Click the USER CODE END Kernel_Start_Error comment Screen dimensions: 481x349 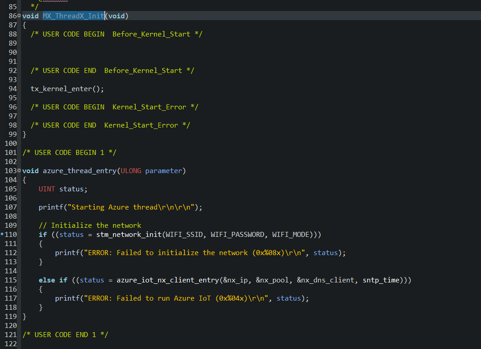[x=110, y=125]
